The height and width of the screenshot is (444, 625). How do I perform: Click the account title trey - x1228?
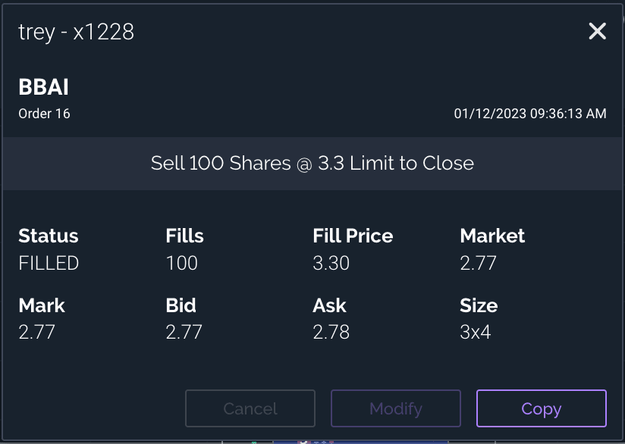(76, 32)
